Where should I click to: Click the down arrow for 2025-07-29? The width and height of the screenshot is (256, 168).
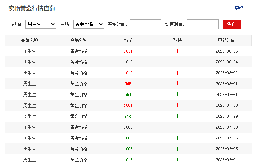177,116
